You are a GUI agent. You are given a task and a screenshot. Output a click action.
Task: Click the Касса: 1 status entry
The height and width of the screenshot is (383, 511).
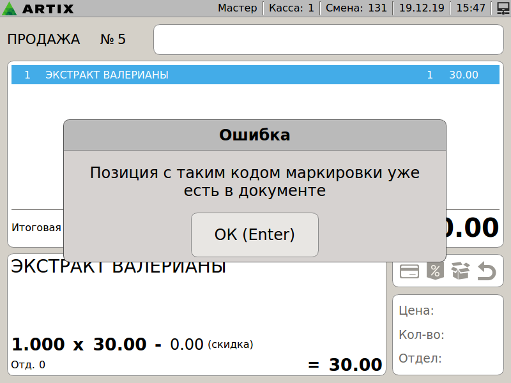click(291, 8)
